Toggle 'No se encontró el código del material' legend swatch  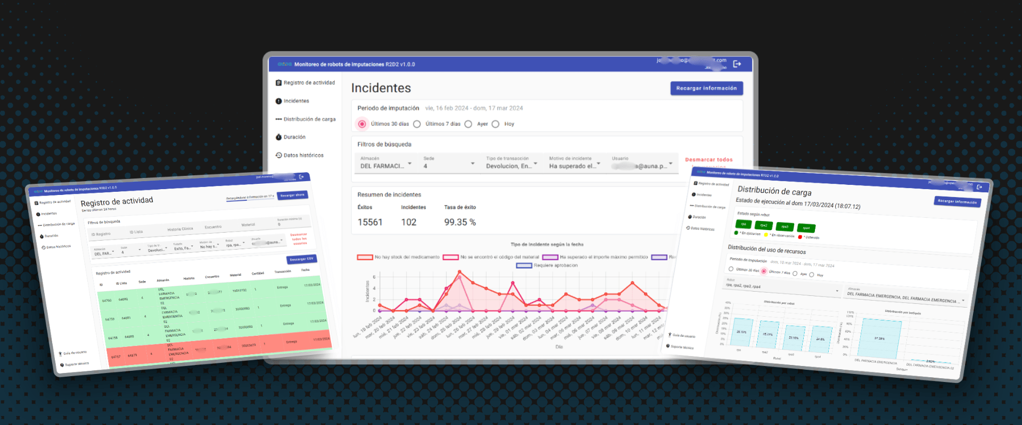click(450, 257)
